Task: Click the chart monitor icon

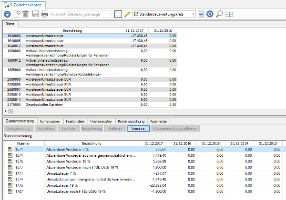Action: pyautogui.click(x=229, y=14)
